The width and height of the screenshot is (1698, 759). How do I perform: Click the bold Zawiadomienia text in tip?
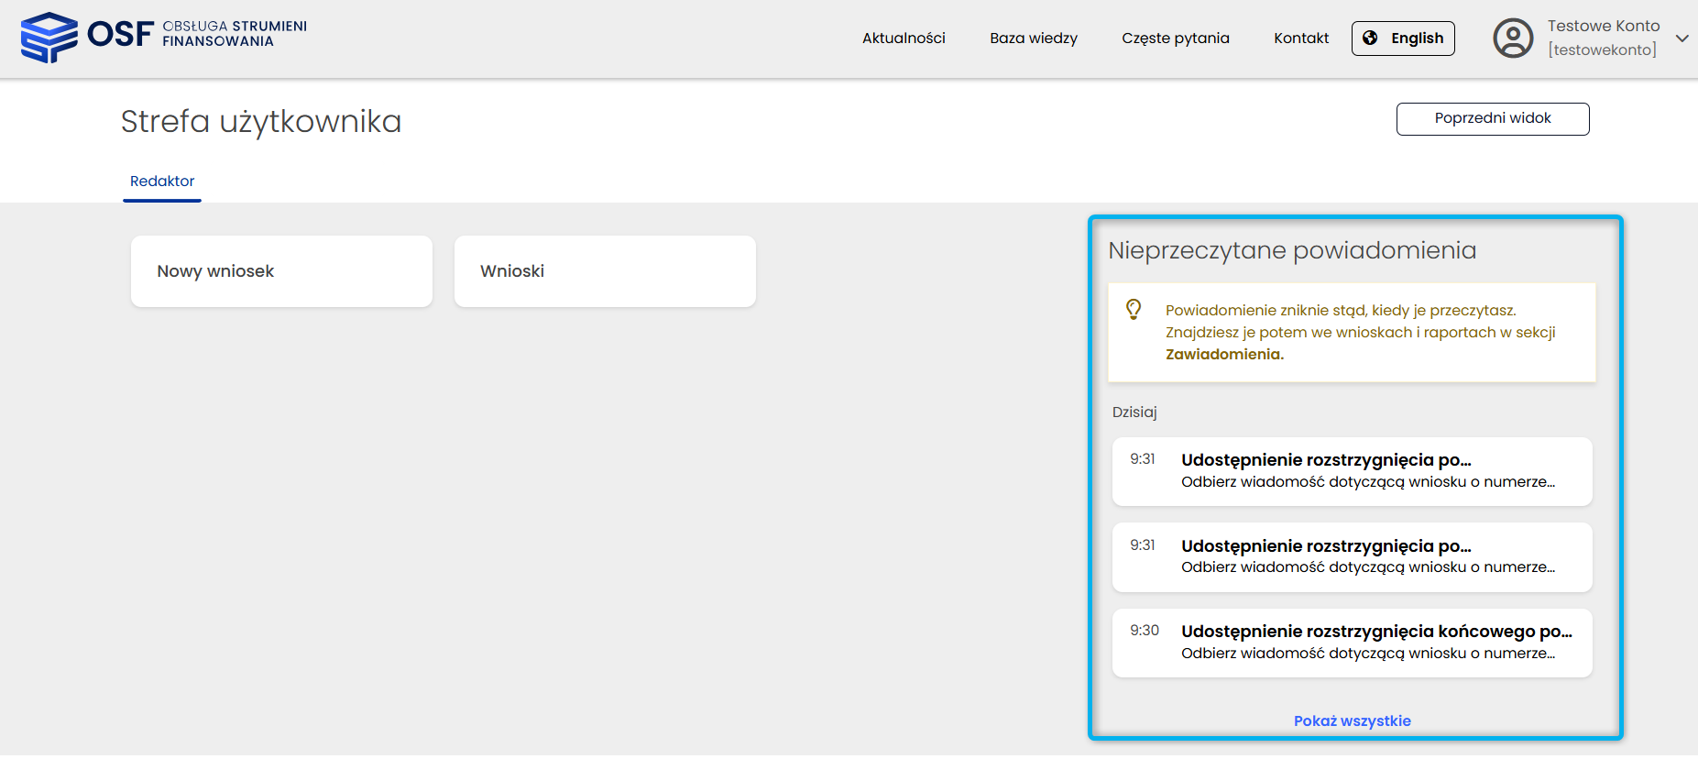click(1222, 355)
